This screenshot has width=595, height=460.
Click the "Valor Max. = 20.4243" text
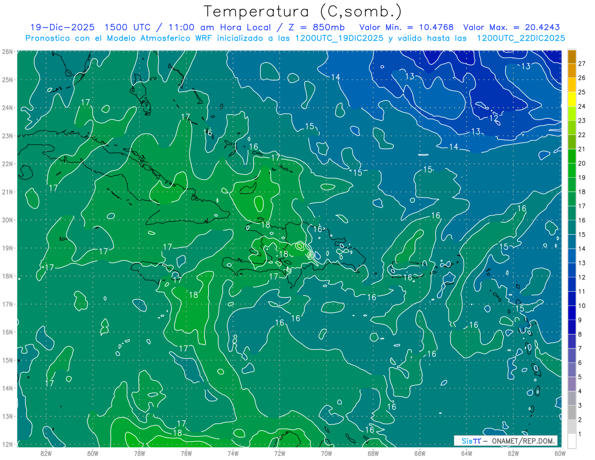click(512, 27)
